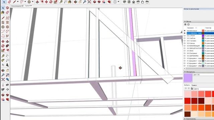Show the 0 0 ОКНА tag
The width and height of the screenshot is (214, 120).
[185, 51]
